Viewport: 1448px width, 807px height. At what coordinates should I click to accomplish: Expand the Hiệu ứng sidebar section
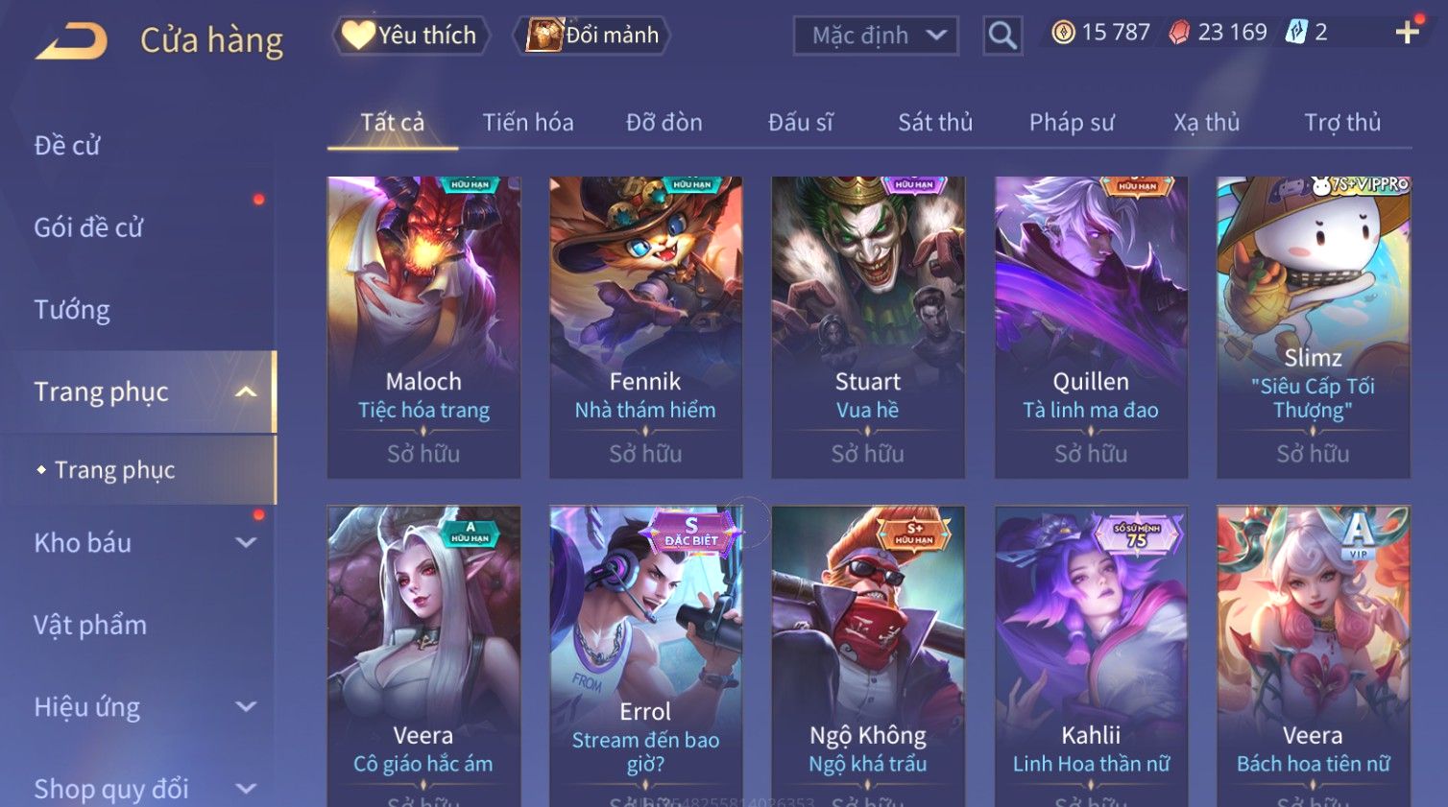click(246, 706)
